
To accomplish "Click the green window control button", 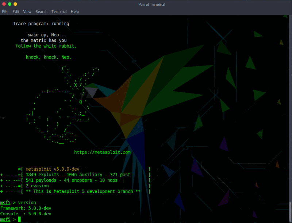I will pyautogui.click(x=10, y=4).
